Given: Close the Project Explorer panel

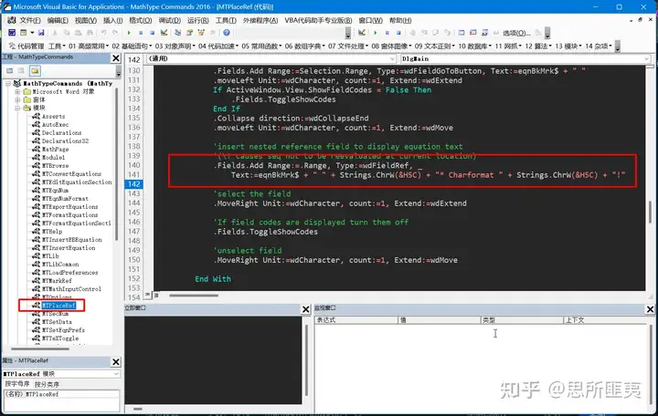Looking at the screenshot, I should [x=116, y=57].
